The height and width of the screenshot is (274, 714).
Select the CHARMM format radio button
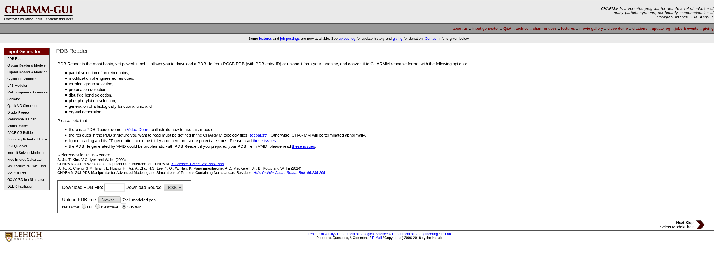point(124,206)
